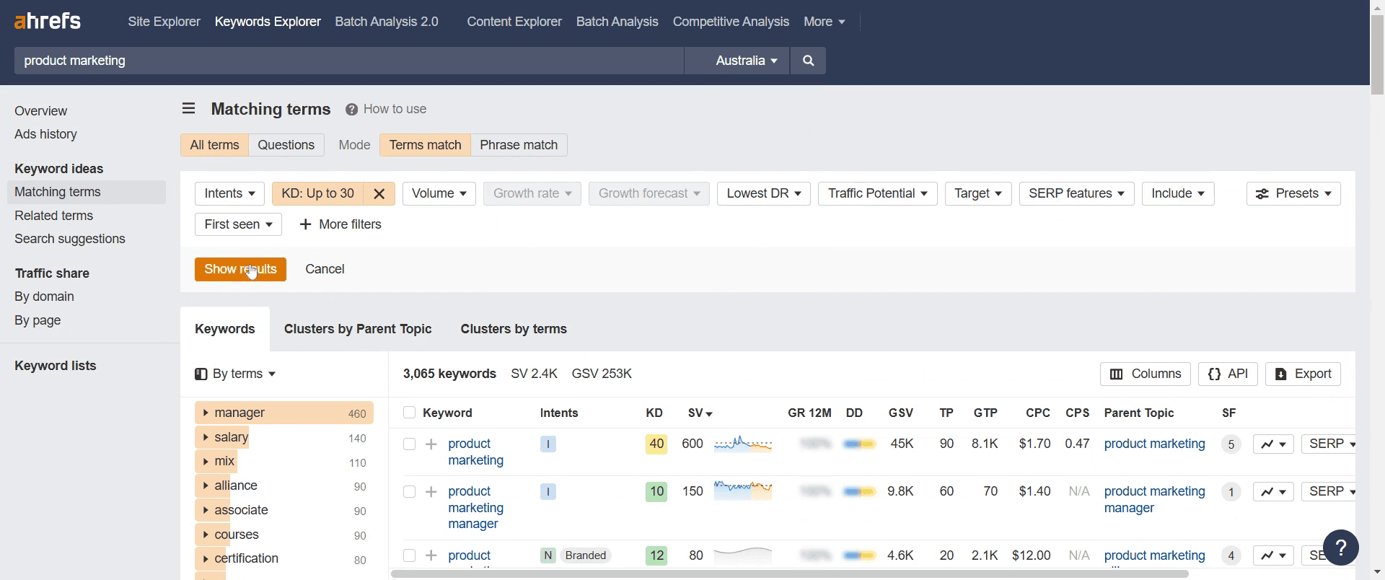Click the Export button
Screen dimensions: 1385x580
pos(1303,374)
